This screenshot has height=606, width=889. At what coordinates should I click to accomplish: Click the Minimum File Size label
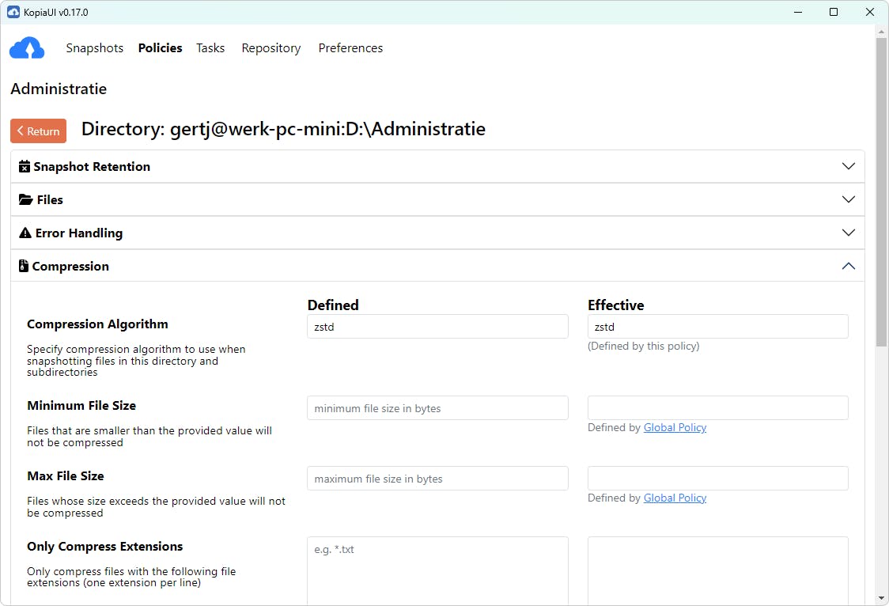pos(81,405)
